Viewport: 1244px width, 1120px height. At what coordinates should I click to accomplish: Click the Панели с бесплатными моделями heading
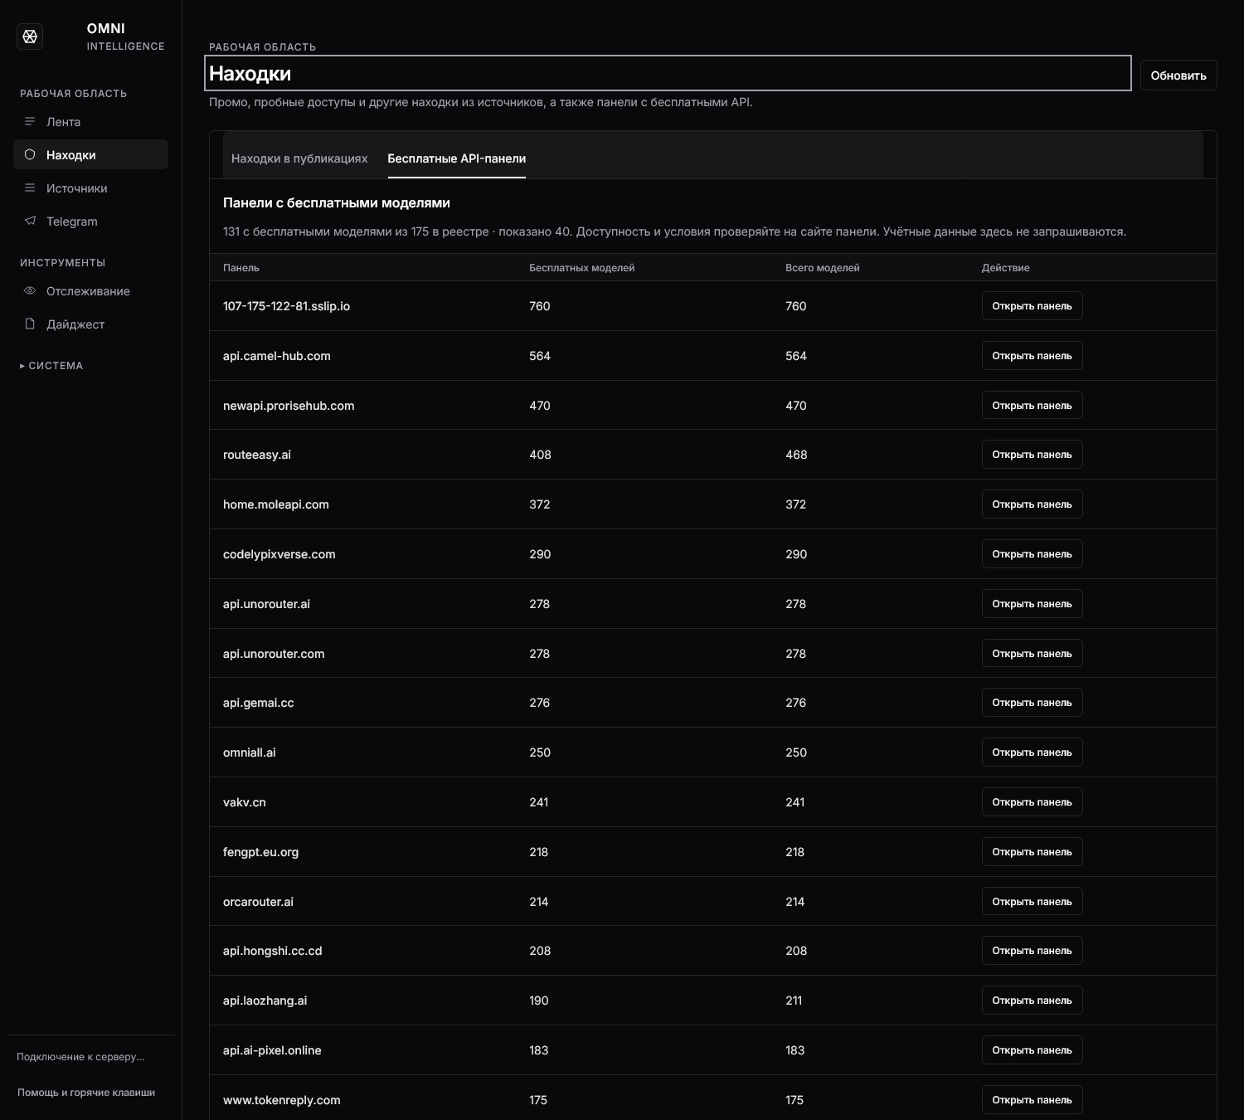[337, 202]
